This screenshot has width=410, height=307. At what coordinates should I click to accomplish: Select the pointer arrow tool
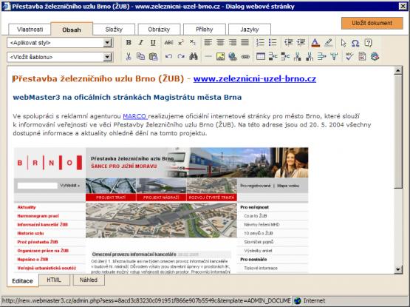[344, 43]
